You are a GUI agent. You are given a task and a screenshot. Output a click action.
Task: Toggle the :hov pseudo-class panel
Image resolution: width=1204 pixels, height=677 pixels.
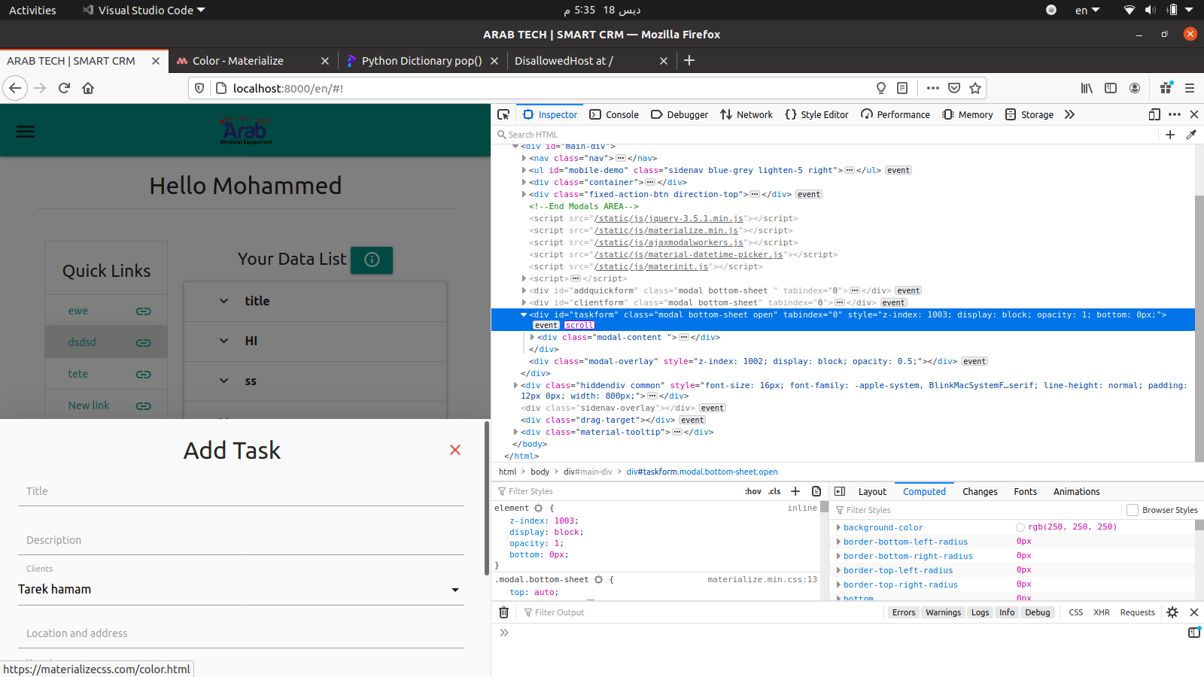[752, 491]
